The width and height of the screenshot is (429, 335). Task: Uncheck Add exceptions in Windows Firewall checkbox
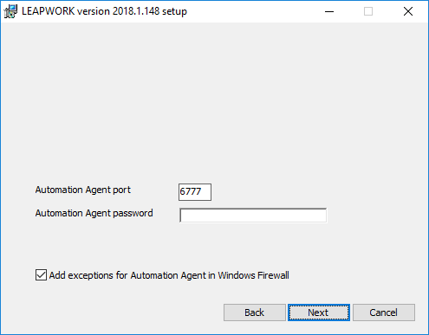tap(41, 275)
